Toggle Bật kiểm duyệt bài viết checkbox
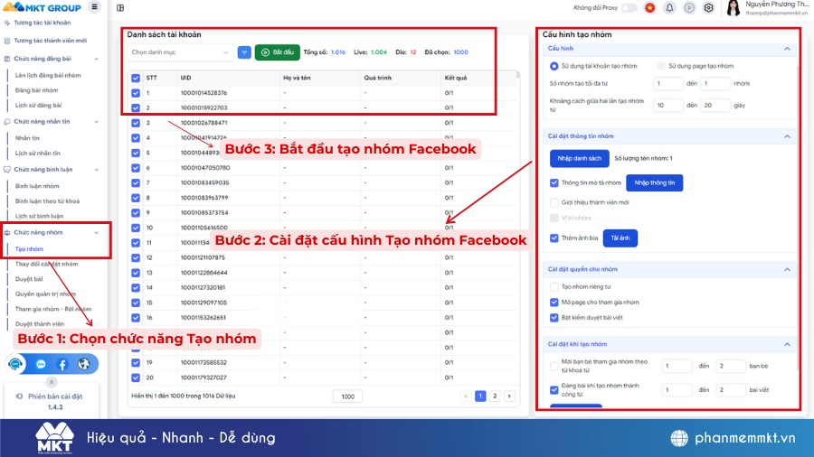Image resolution: width=814 pixels, height=457 pixels. [x=554, y=318]
